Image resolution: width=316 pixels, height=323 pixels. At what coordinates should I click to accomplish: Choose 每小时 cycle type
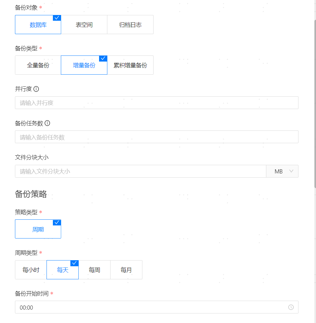pos(31,270)
